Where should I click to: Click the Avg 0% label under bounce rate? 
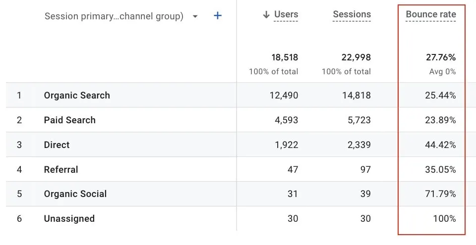click(443, 72)
